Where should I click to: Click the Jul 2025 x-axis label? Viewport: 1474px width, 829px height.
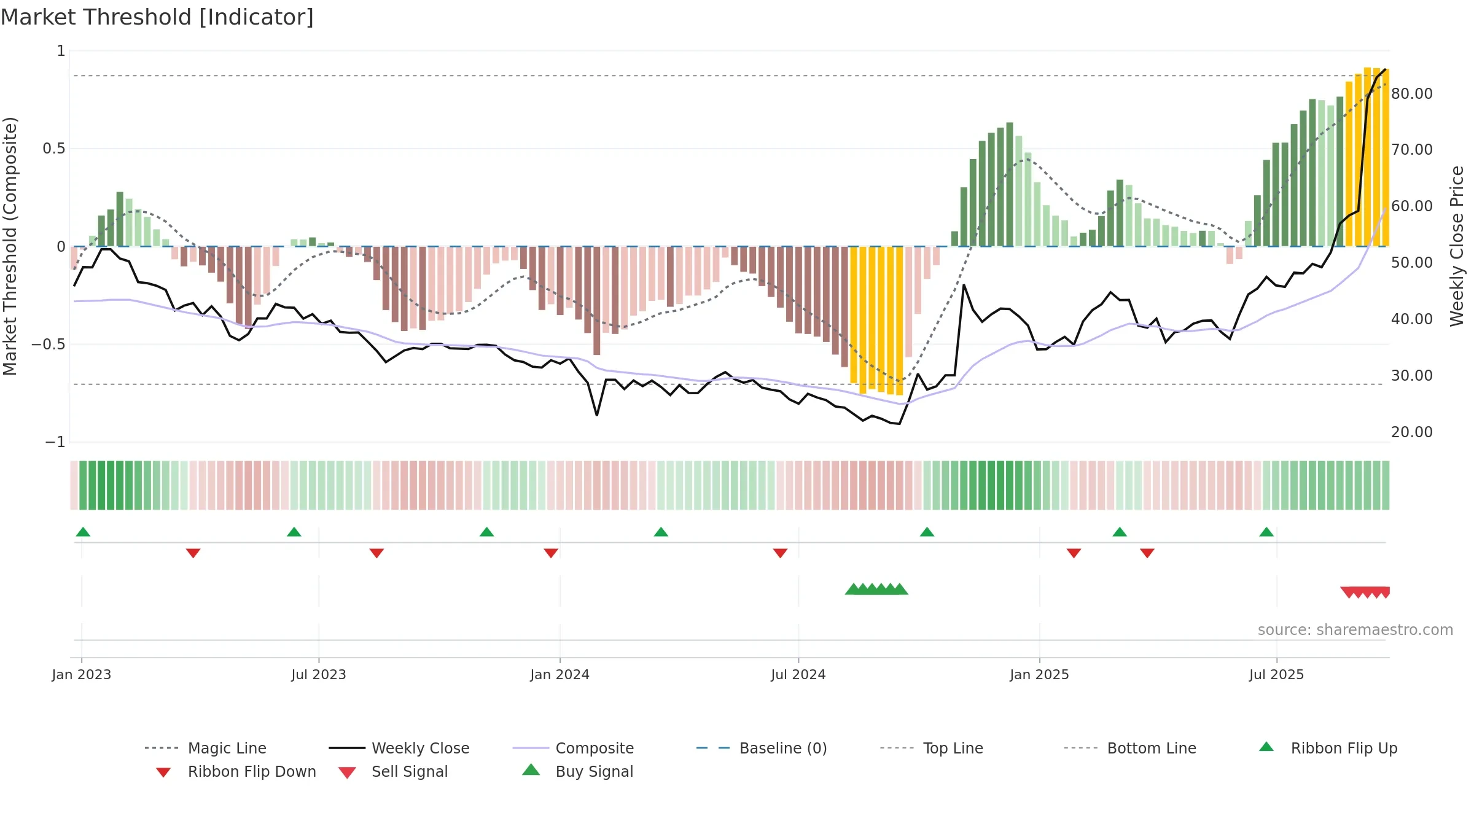point(1277,674)
